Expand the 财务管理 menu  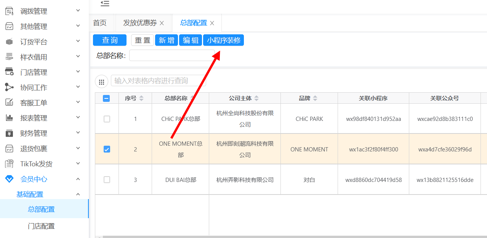coord(78,133)
